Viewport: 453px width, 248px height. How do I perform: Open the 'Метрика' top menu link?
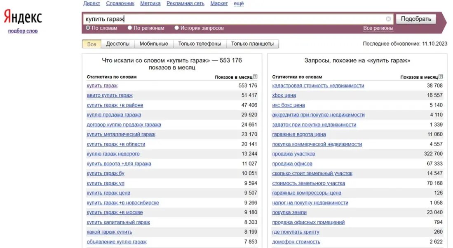(x=150, y=3)
